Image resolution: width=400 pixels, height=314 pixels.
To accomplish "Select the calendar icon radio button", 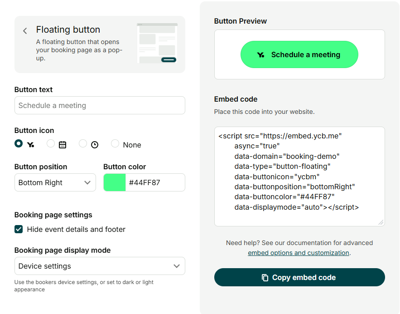I will (x=51, y=143).
